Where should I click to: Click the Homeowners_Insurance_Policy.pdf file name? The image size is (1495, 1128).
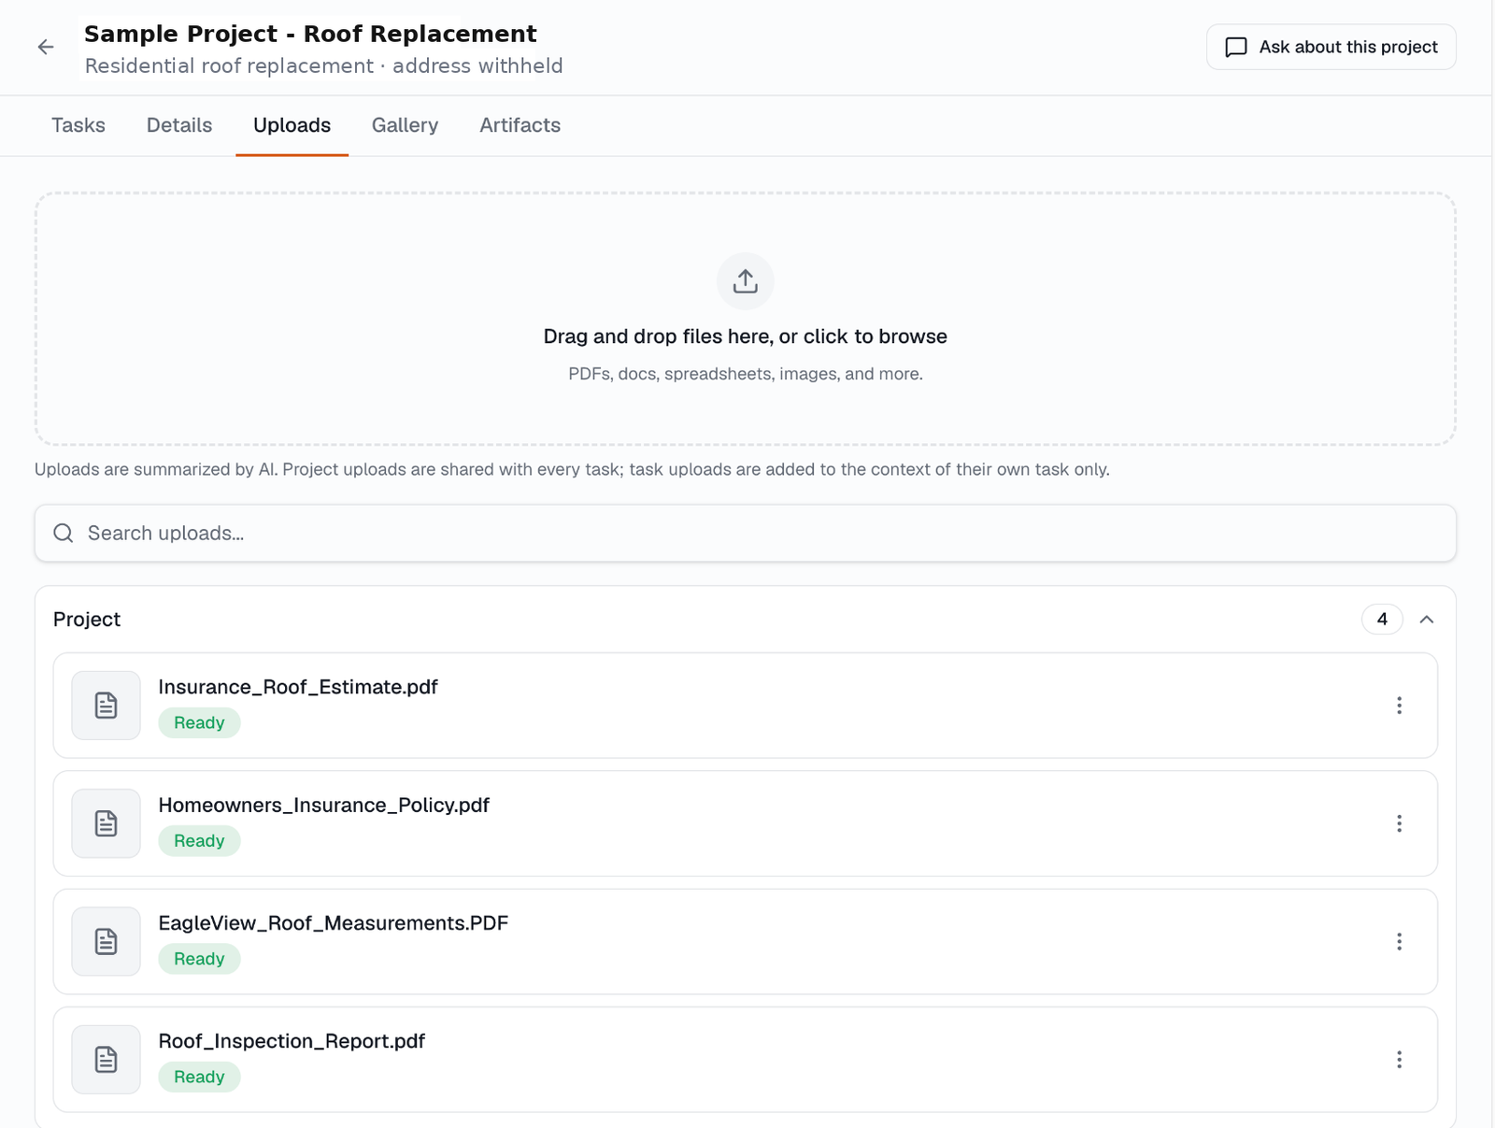324,805
